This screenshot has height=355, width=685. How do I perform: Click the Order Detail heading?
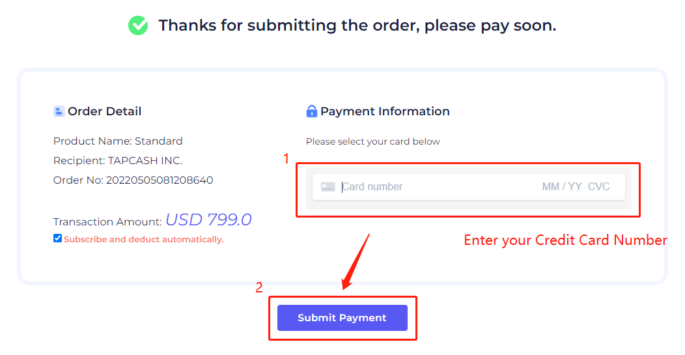(x=104, y=111)
